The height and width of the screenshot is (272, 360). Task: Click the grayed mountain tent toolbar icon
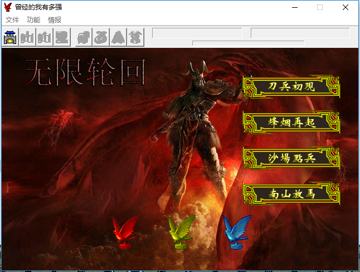[118, 37]
